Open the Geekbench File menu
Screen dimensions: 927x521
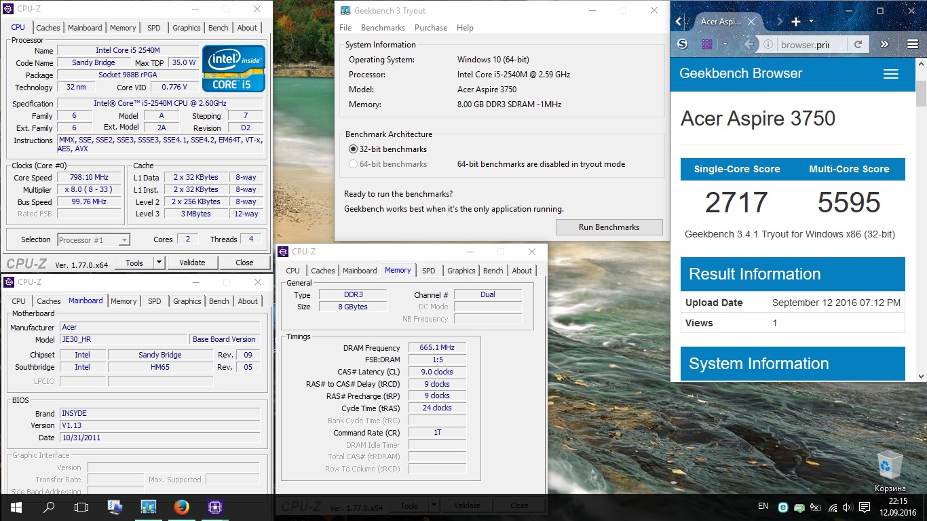click(x=345, y=28)
